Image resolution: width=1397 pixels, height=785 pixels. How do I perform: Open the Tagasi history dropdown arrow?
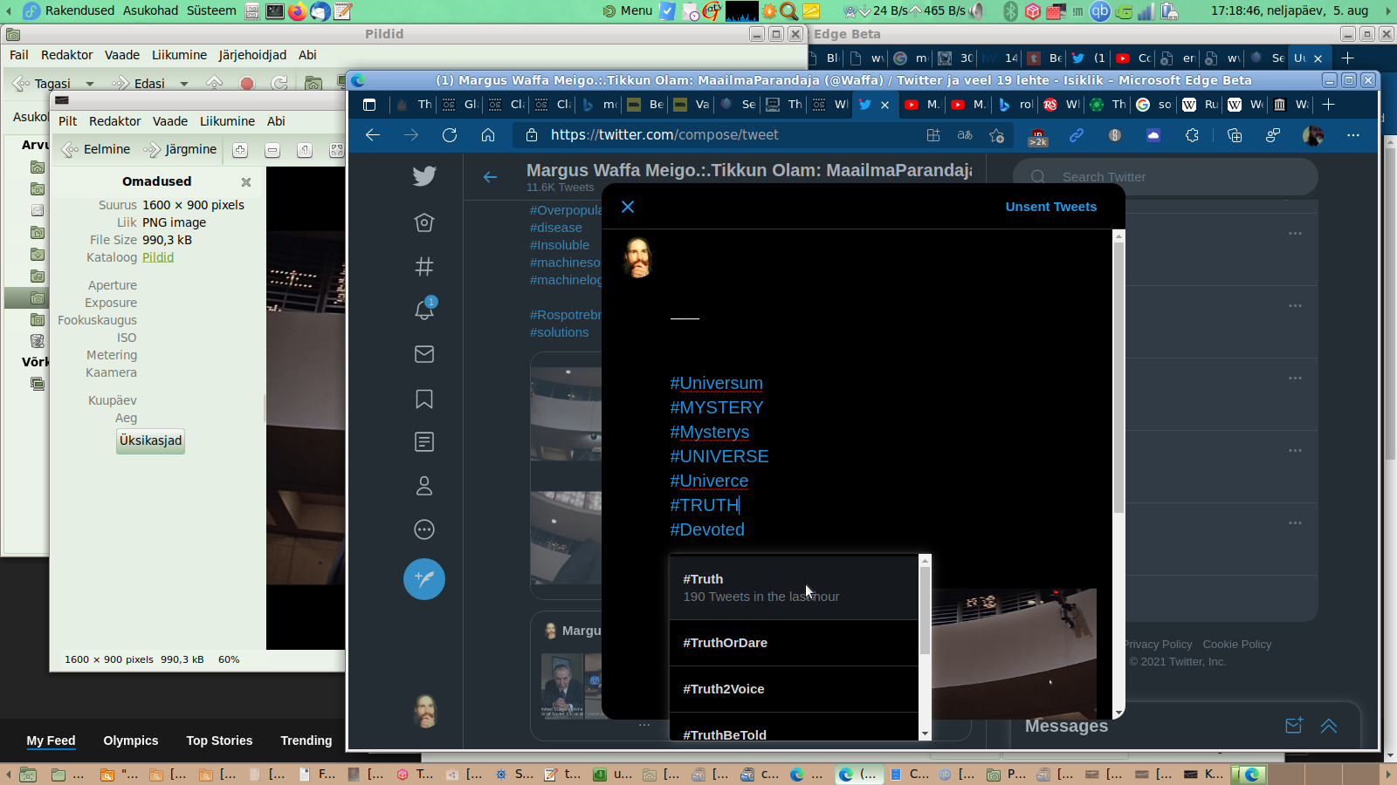coord(89,84)
